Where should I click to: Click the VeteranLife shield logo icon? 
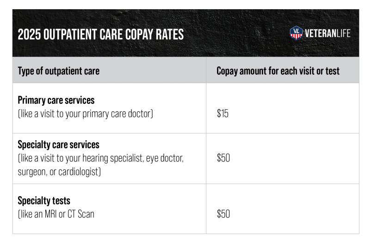click(x=296, y=33)
